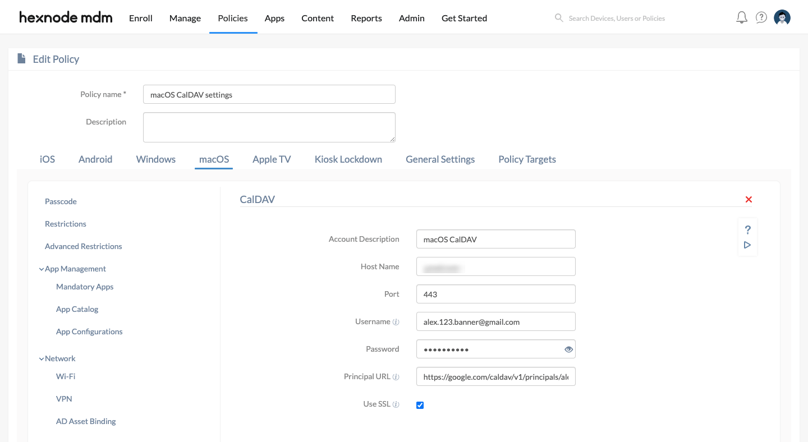Click the play-shaped icon beside CalDAV help
The width and height of the screenshot is (808, 442).
pyautogui.click(x=747, y=244)
